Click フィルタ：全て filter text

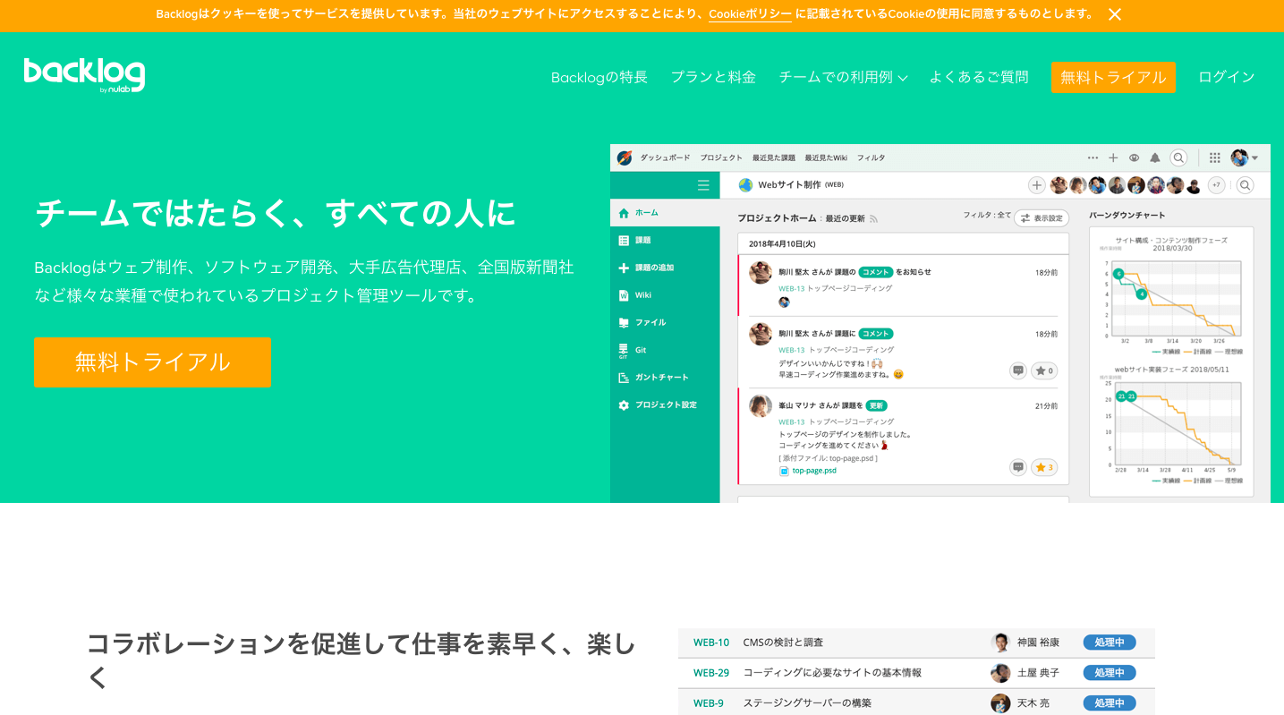pyautogui.click(x=987, y=216)
